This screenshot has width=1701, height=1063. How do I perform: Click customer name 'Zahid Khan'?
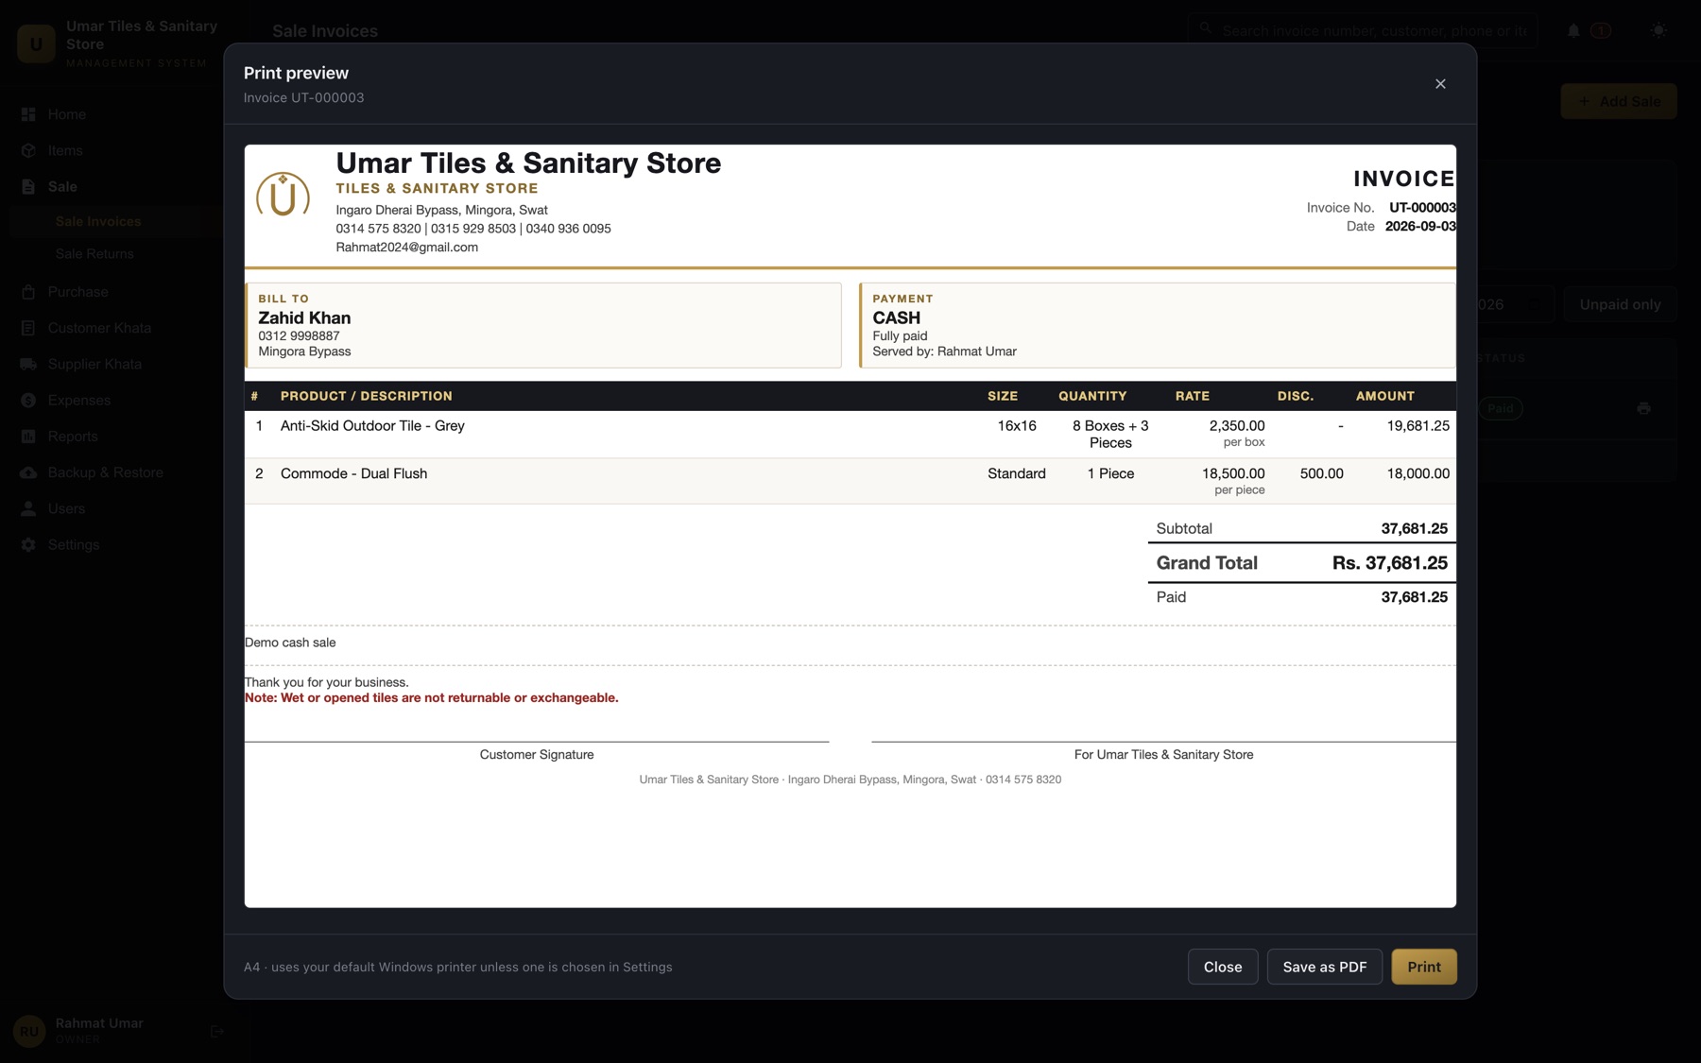[304, 318]
